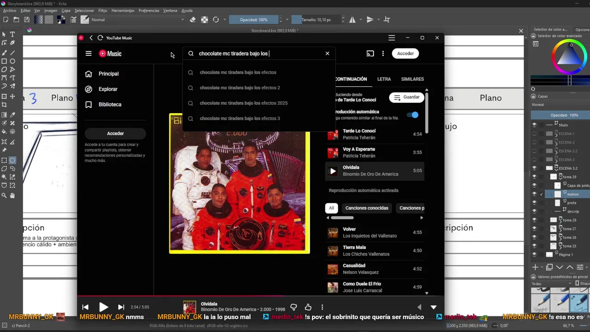
Task: Open the Herramientas menu
Action: 123,10
